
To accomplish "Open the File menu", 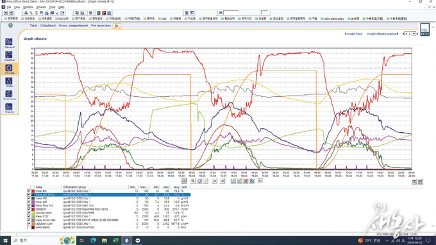I will click(8, 7).
